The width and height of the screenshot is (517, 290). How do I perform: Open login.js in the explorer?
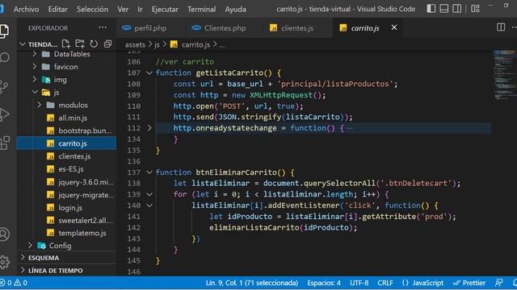pyautogui.click(x=70, y=208)
